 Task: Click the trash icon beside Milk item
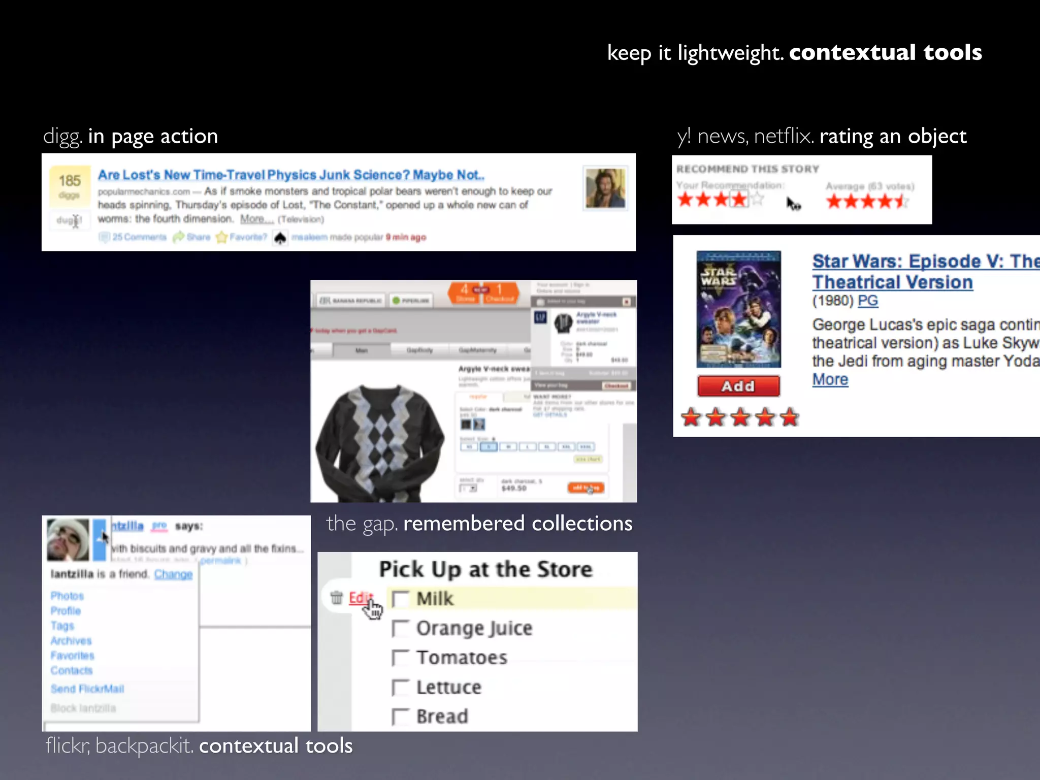click(336, 598)
